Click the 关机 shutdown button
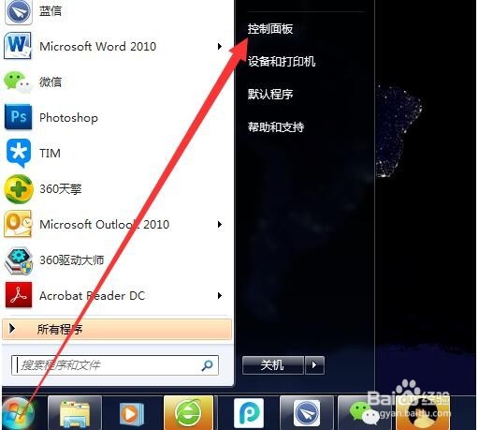The image size is (479, 430). [273, 364]
